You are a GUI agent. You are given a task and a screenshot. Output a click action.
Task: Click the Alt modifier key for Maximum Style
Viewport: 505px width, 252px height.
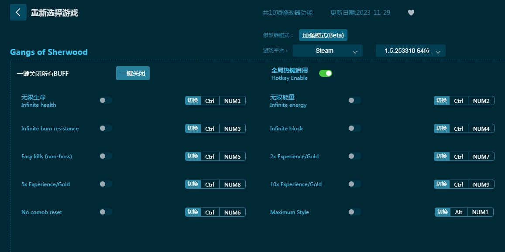pos(459,212)
